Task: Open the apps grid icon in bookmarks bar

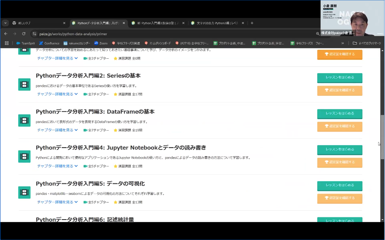Action: click(7, 43)
